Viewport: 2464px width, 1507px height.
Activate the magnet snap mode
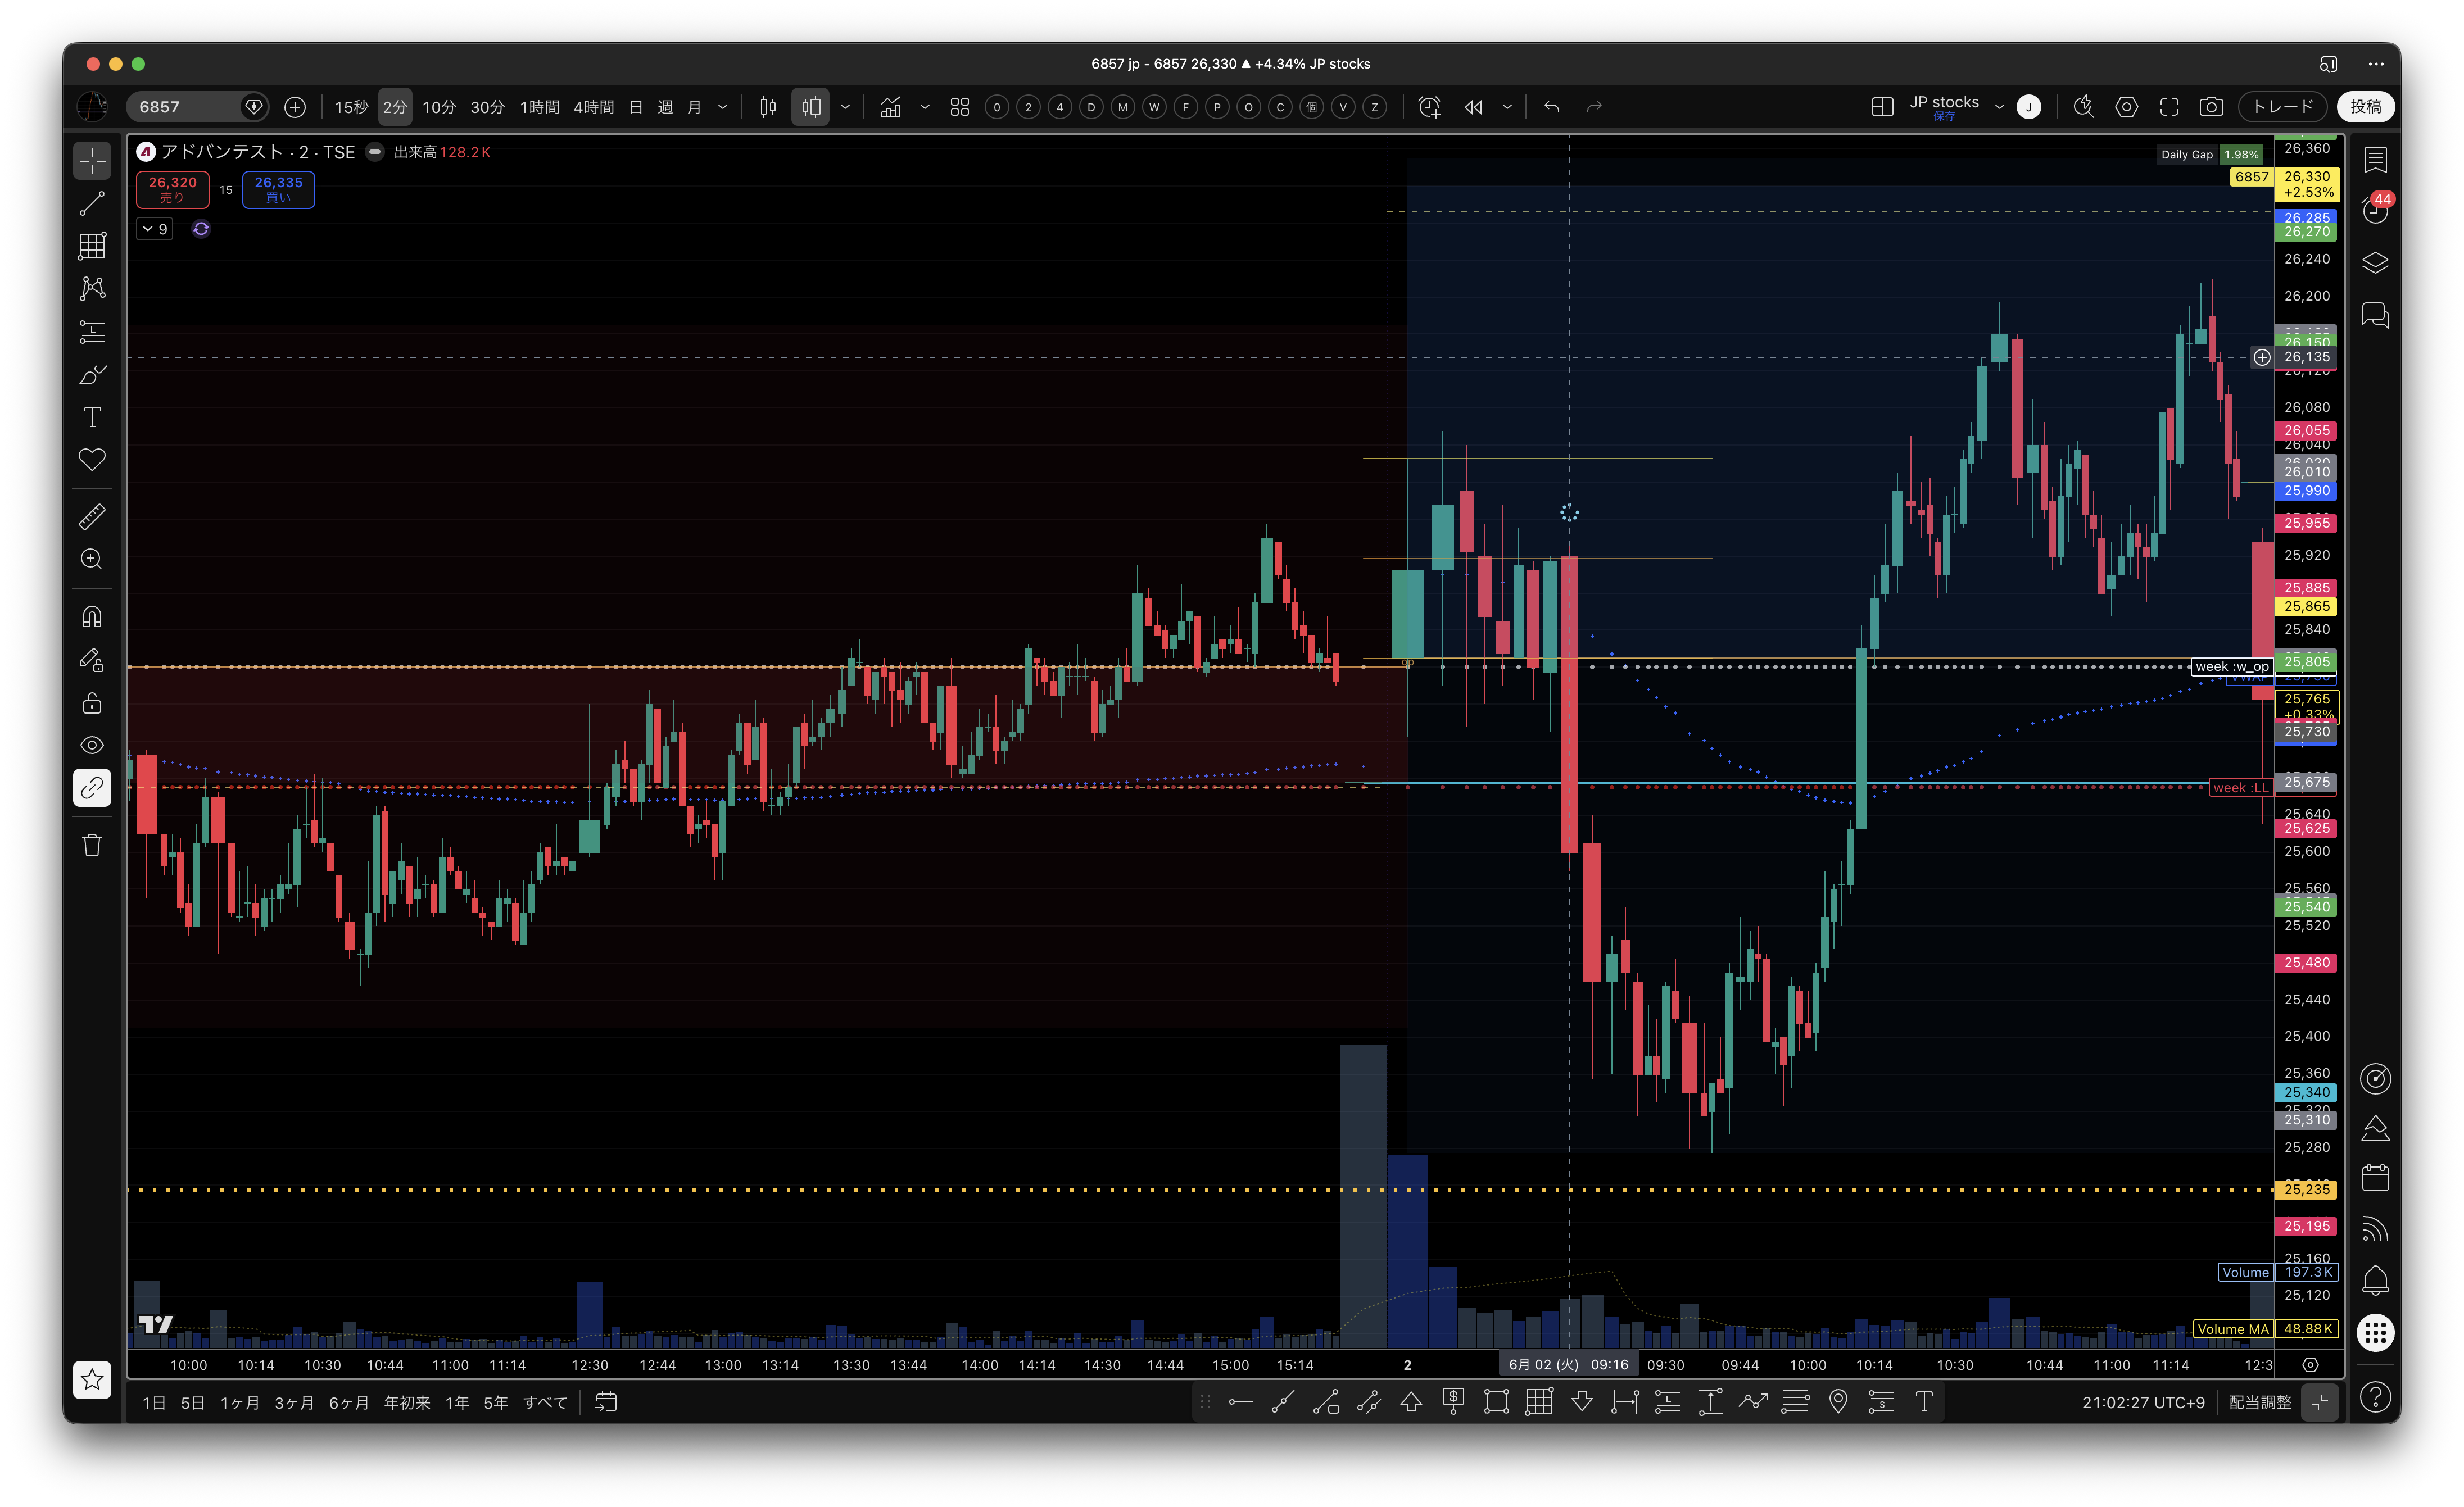click(x=92, y=617)
